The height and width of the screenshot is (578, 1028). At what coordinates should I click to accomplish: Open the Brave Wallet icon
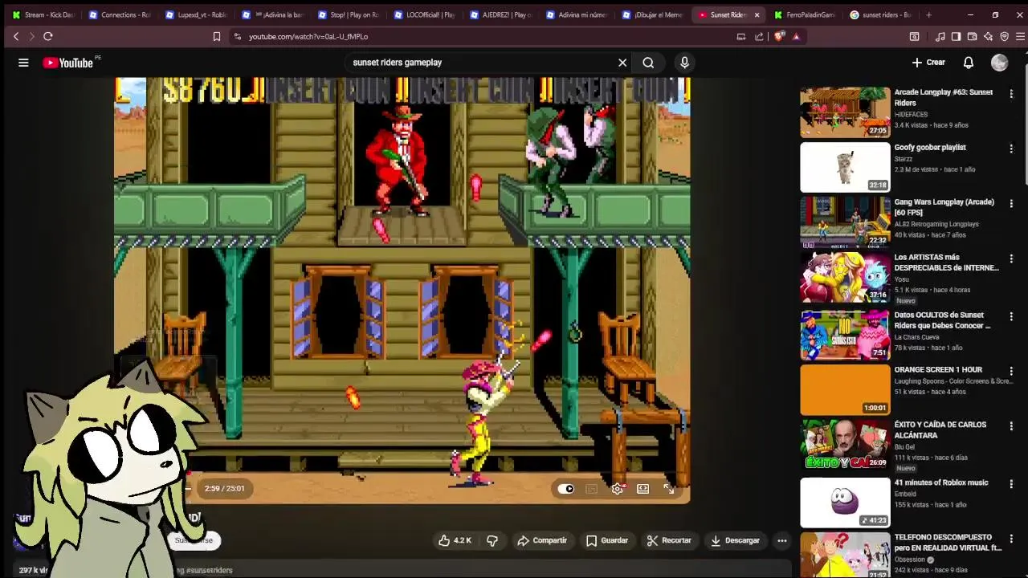coord(972,36)
